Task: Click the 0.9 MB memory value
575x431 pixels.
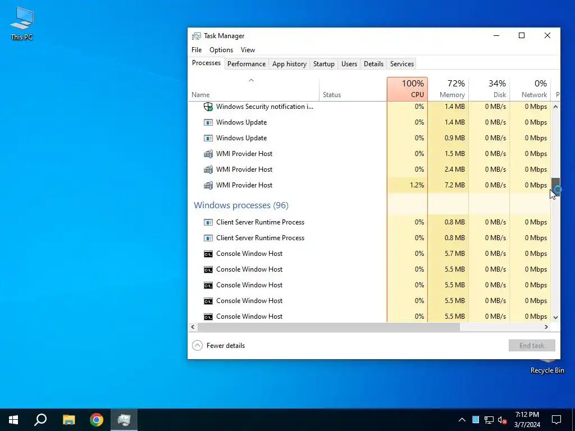Action: click(455, 138)
